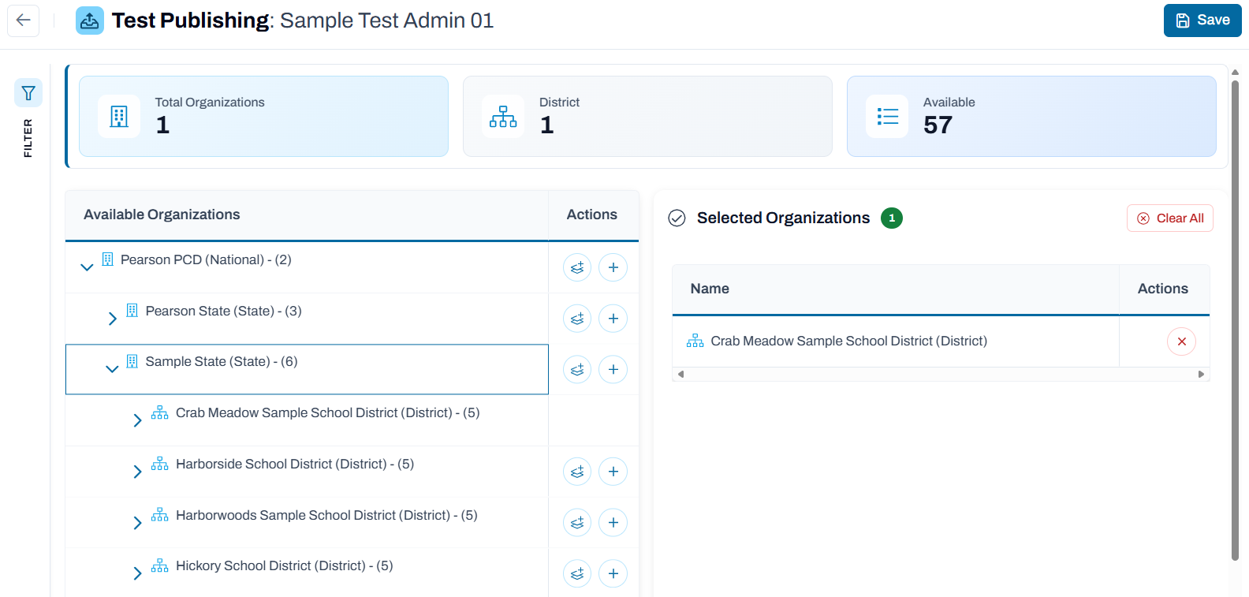
Task: Add Harborside district with children layers icon
Action: pyautogui.click(x=577, y=472)
